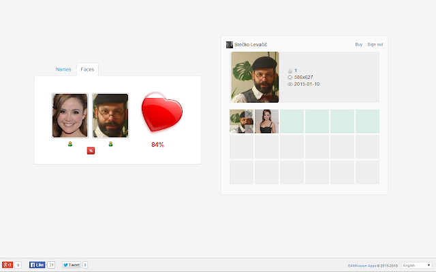The image size is (436, 272).
Task: Click the person icon under the woman's face
Action: pyautogui.click(x=70, y=144)
